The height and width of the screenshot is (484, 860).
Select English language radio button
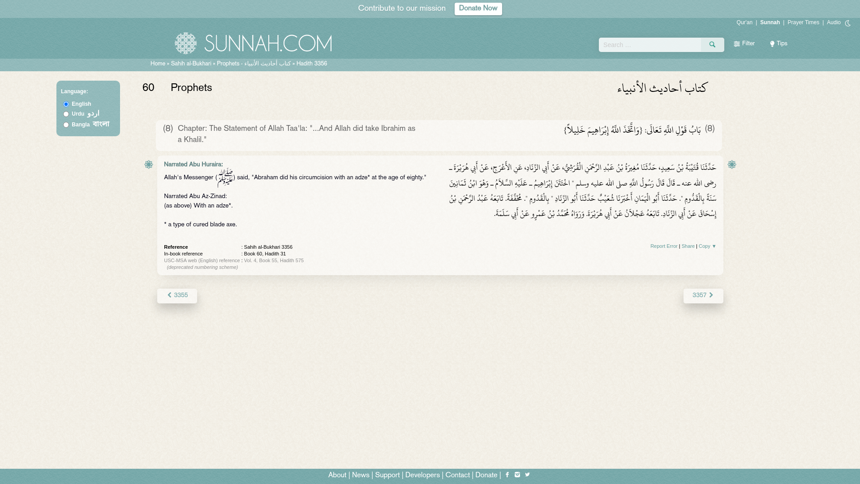66,104
